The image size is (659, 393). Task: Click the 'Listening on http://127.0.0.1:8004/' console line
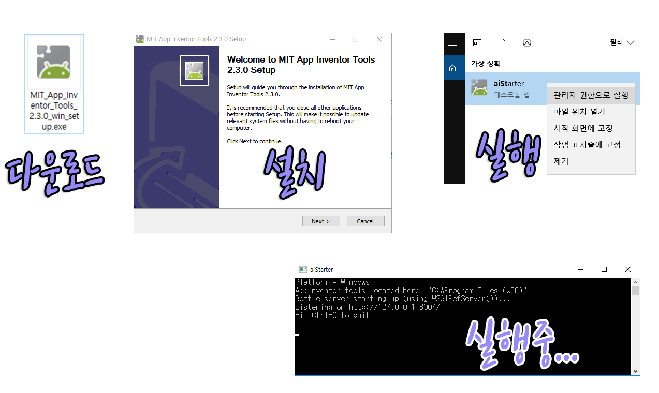(x=368, y=307)
